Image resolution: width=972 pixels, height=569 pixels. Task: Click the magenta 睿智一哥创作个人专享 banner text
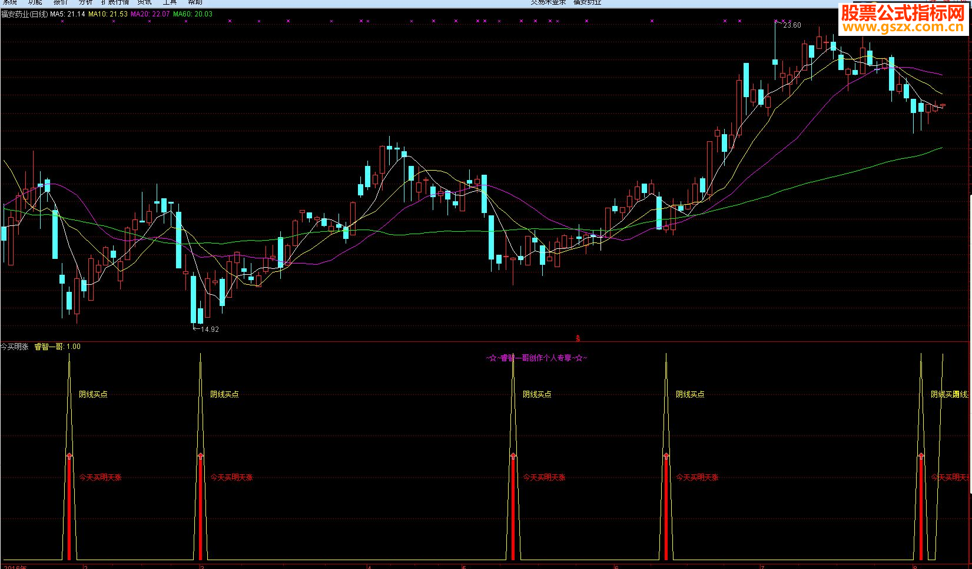pyautogui.click(x=537, y=358)
